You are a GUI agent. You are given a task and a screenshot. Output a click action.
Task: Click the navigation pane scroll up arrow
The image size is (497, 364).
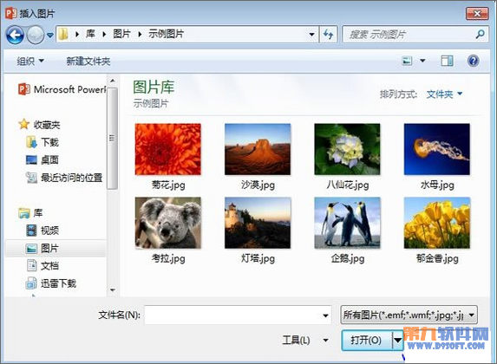(112, 81)
